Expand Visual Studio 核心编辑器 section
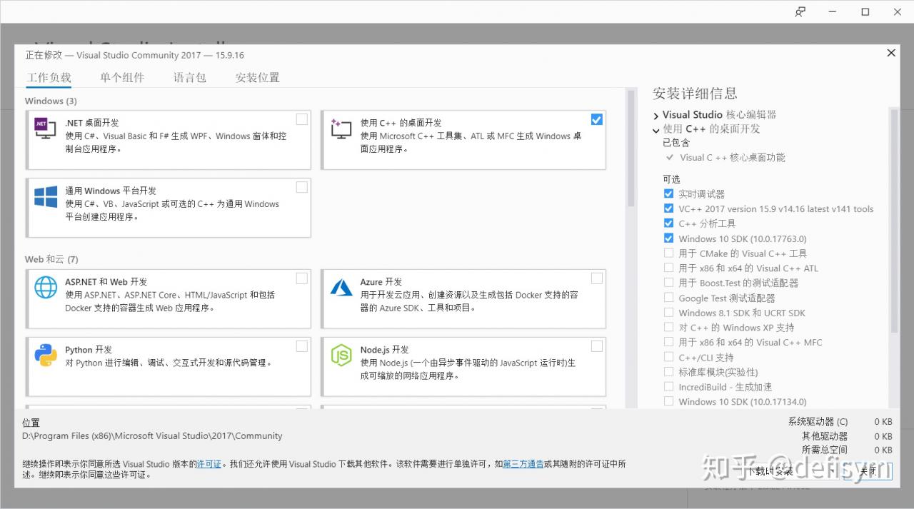The image size is (914, 509). [x=656, y=115]
